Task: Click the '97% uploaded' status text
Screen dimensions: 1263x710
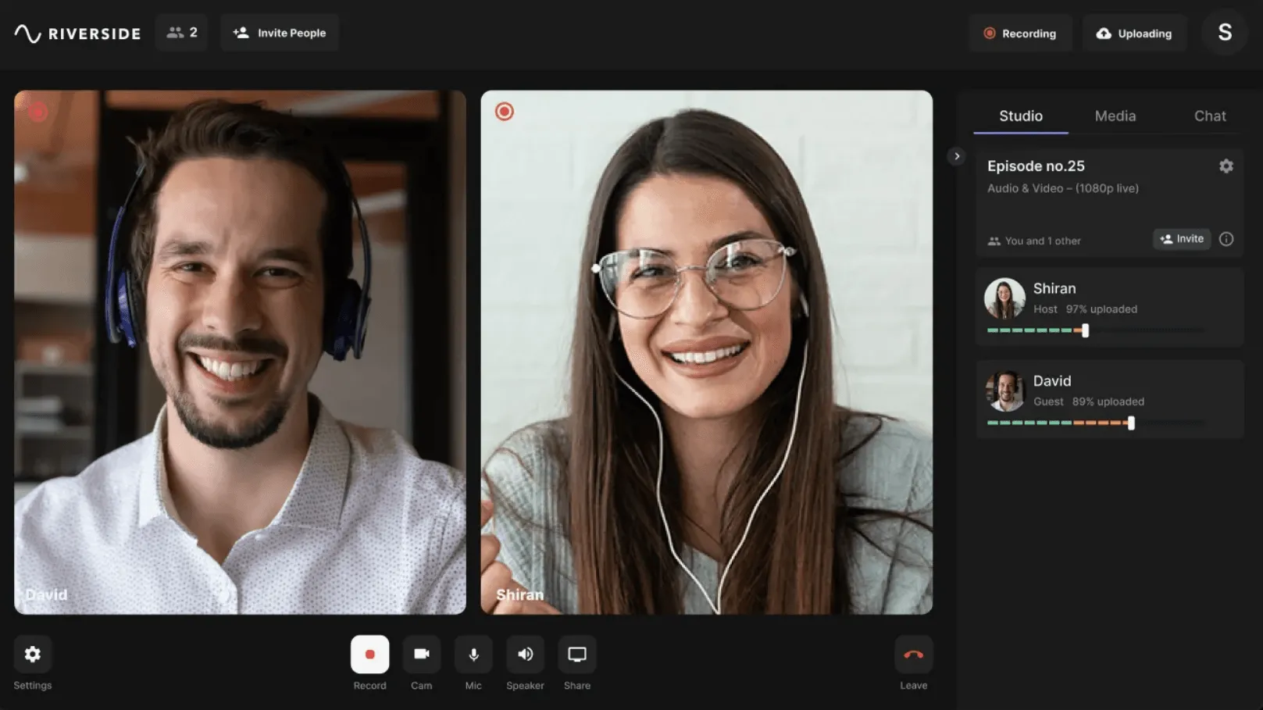Action: point(1101,309)
